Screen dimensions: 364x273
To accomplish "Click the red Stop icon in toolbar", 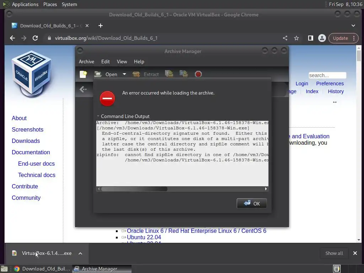I will click(x=198, y=74).
